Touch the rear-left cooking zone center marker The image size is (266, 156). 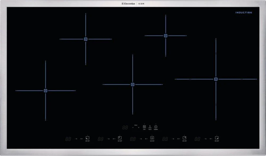point(86,39)
